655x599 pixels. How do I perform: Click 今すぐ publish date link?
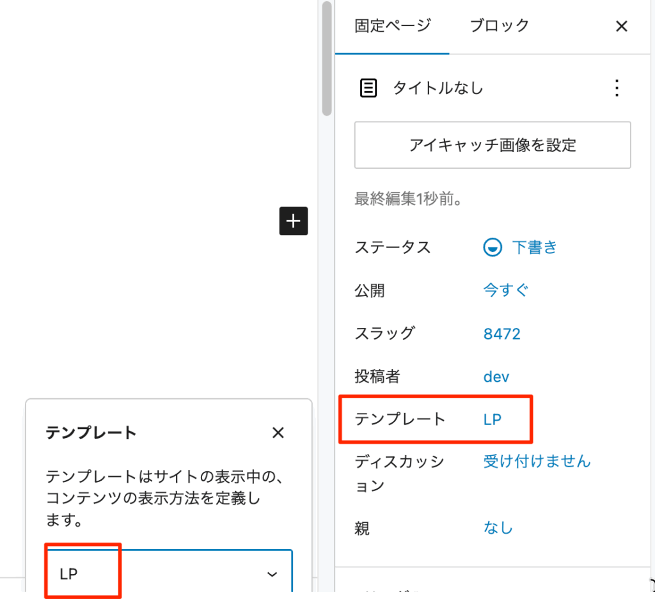(x=506, y=290)
